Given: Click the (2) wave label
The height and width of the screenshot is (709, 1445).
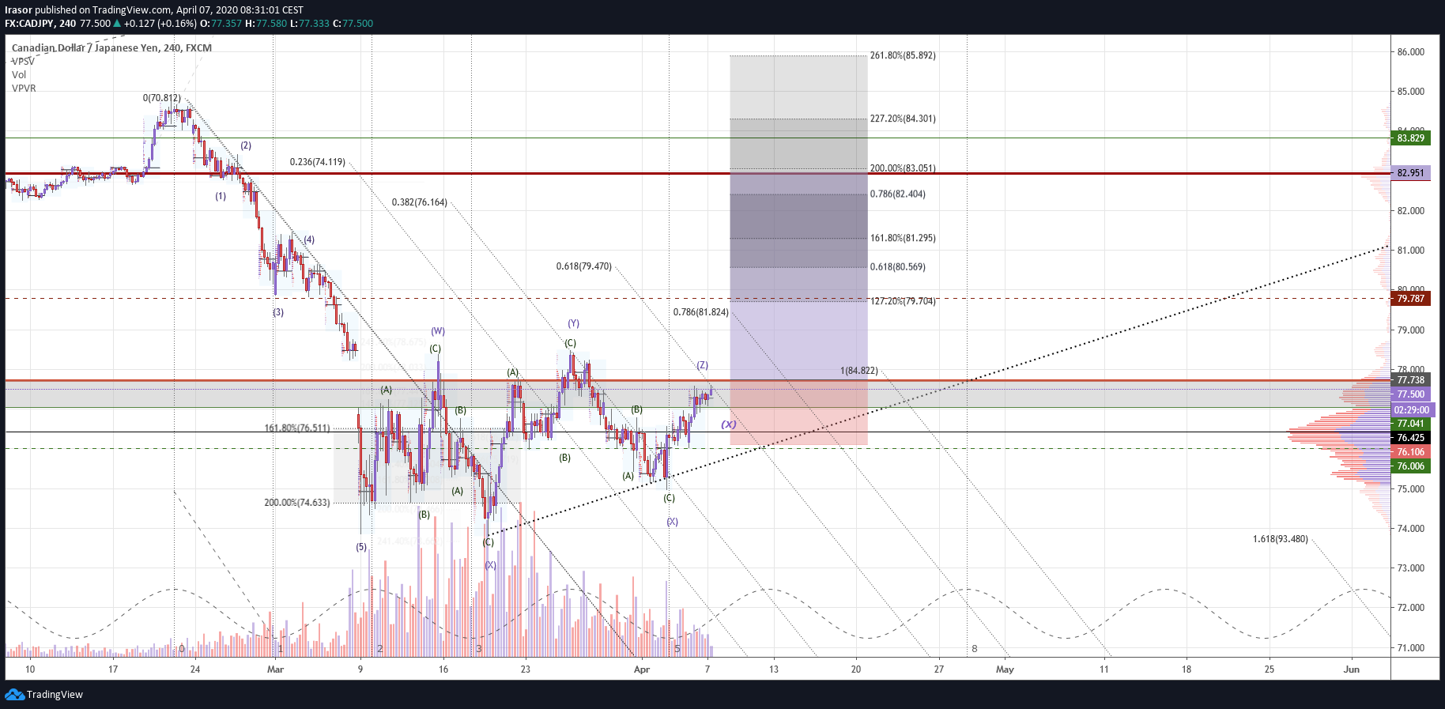Looking at the screenshot, I should 246,146.
